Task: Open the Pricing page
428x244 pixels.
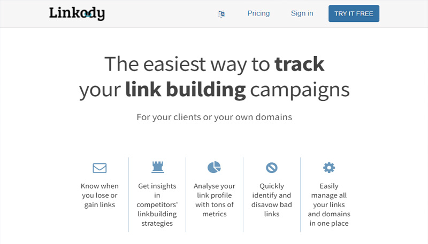Action: (x=258, y=13)
